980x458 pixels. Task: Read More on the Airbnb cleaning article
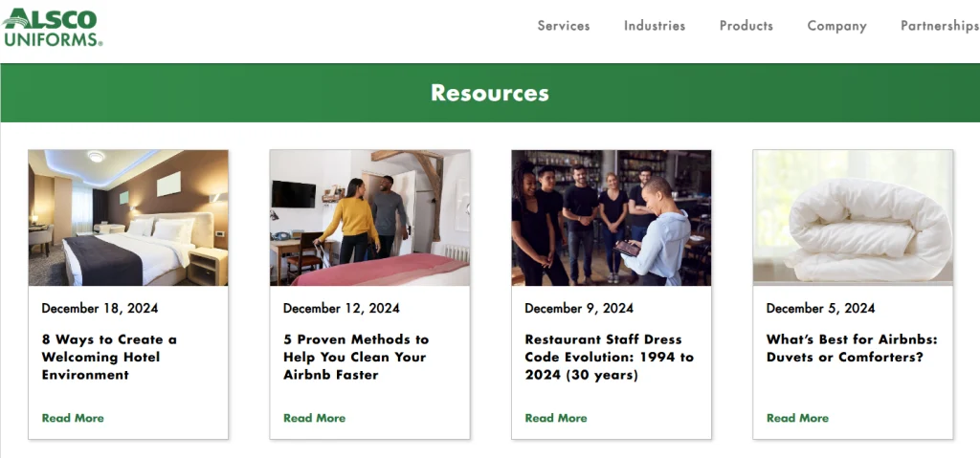tap(314, 418)
